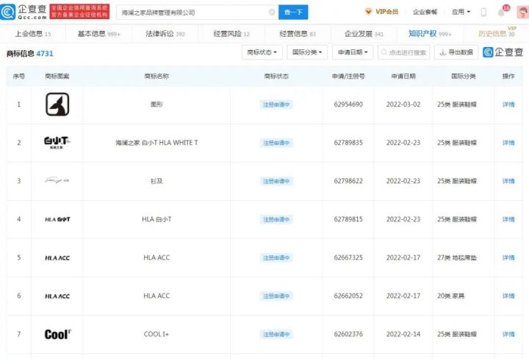Open 详情 for trademark 62667325

508,257
